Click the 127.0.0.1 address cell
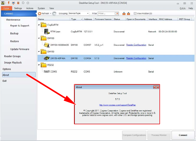Viewport: 196px width, 141px height. click(88, 31)
